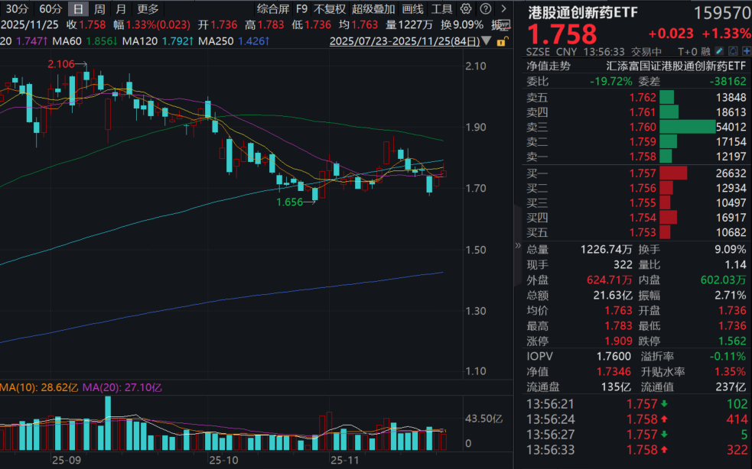Toggle 超级叠加 overlay option
752x469 pixels.
coord(373,9)
